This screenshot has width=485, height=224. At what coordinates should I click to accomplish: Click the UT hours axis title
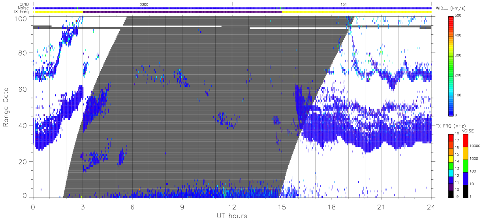tap(232, 216)
